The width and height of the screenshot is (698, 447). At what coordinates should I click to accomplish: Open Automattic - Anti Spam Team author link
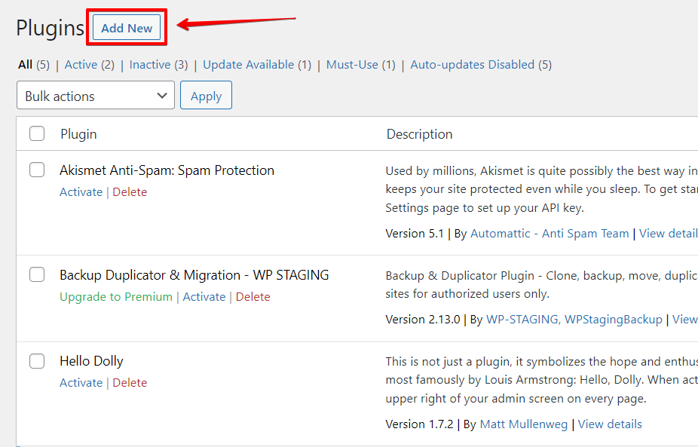(x=550, y=233)
